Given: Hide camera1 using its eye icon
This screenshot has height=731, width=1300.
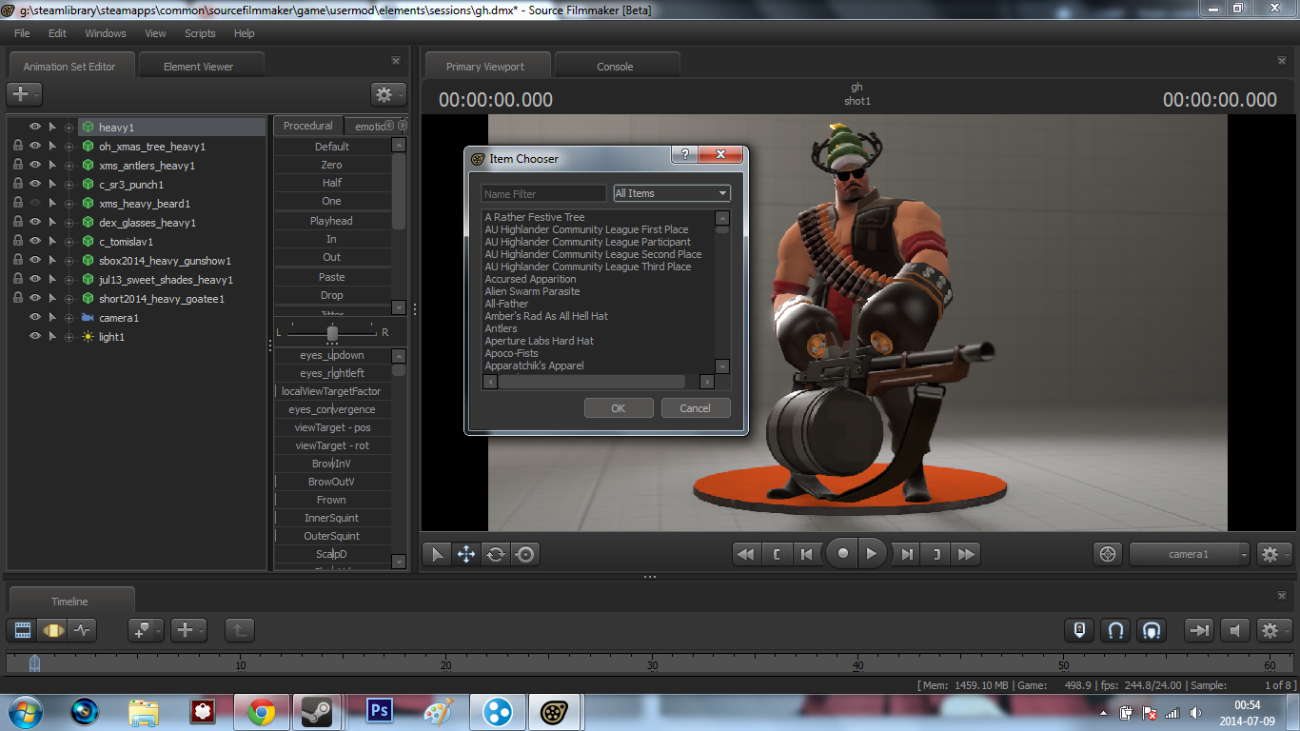Looking at the screenshot, I should coord(35,318).
